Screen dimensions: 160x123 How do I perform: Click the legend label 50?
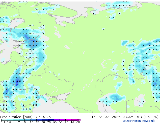(x=78, y=122)
